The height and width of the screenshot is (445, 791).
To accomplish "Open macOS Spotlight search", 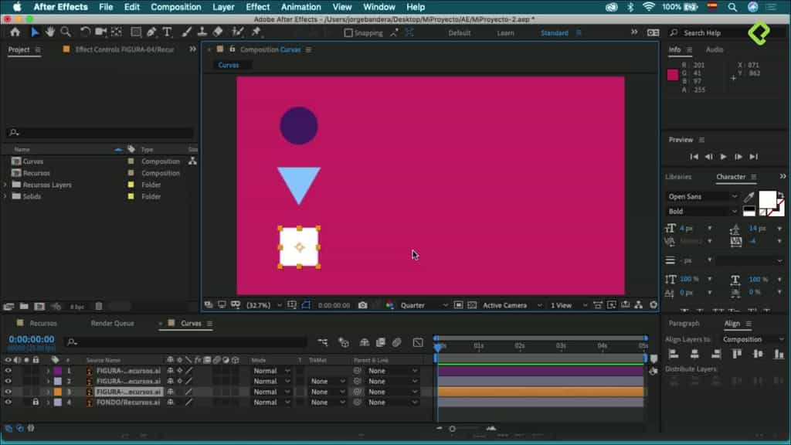I will 732,7.
